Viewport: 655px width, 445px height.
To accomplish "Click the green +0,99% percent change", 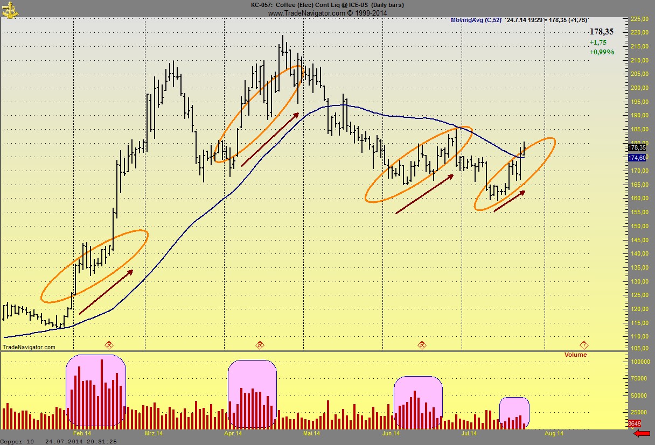I will coord(602,52).
